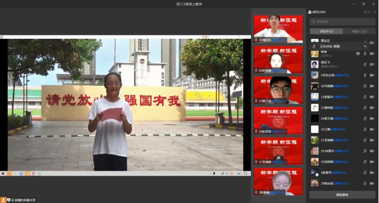Viewport: 379px width, 203px height.
Task: Click the search members input field
Action: 342,21
